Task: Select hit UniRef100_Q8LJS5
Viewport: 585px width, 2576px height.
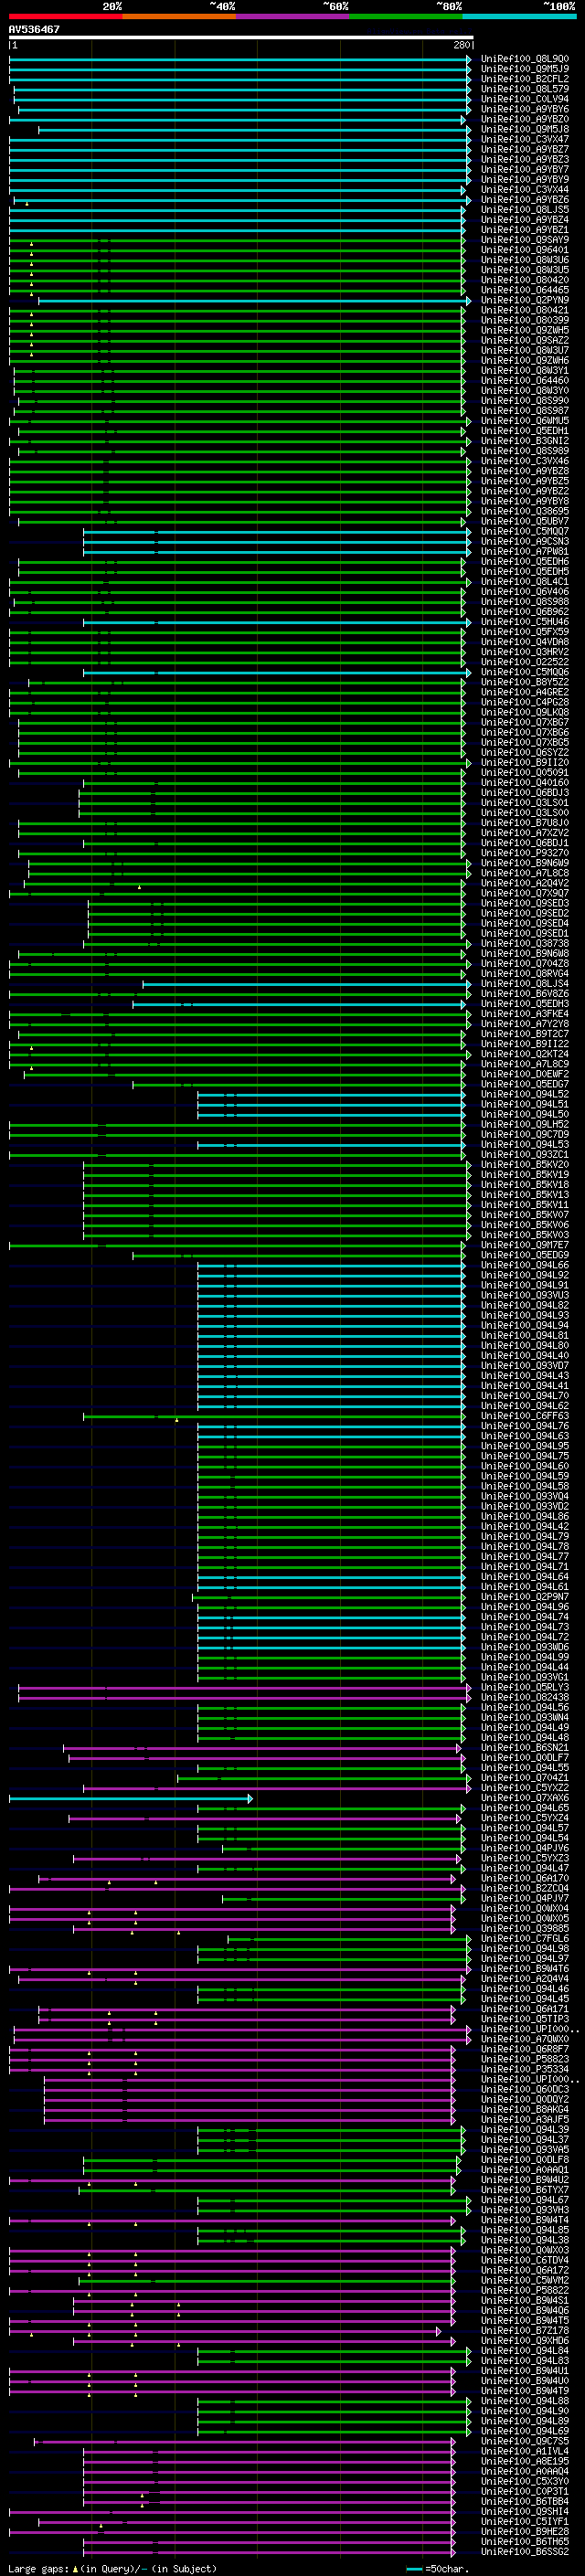Action: 525,210
